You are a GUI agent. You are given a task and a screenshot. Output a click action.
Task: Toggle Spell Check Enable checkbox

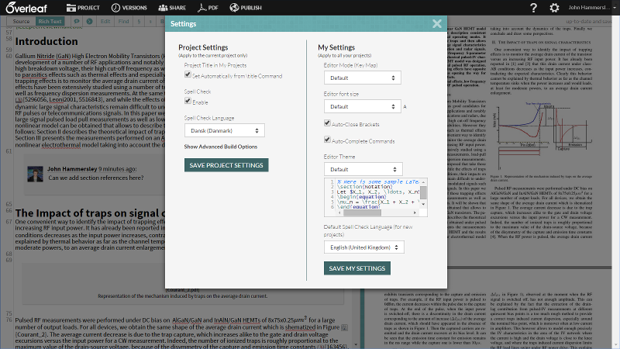click(x=188, y=101)
